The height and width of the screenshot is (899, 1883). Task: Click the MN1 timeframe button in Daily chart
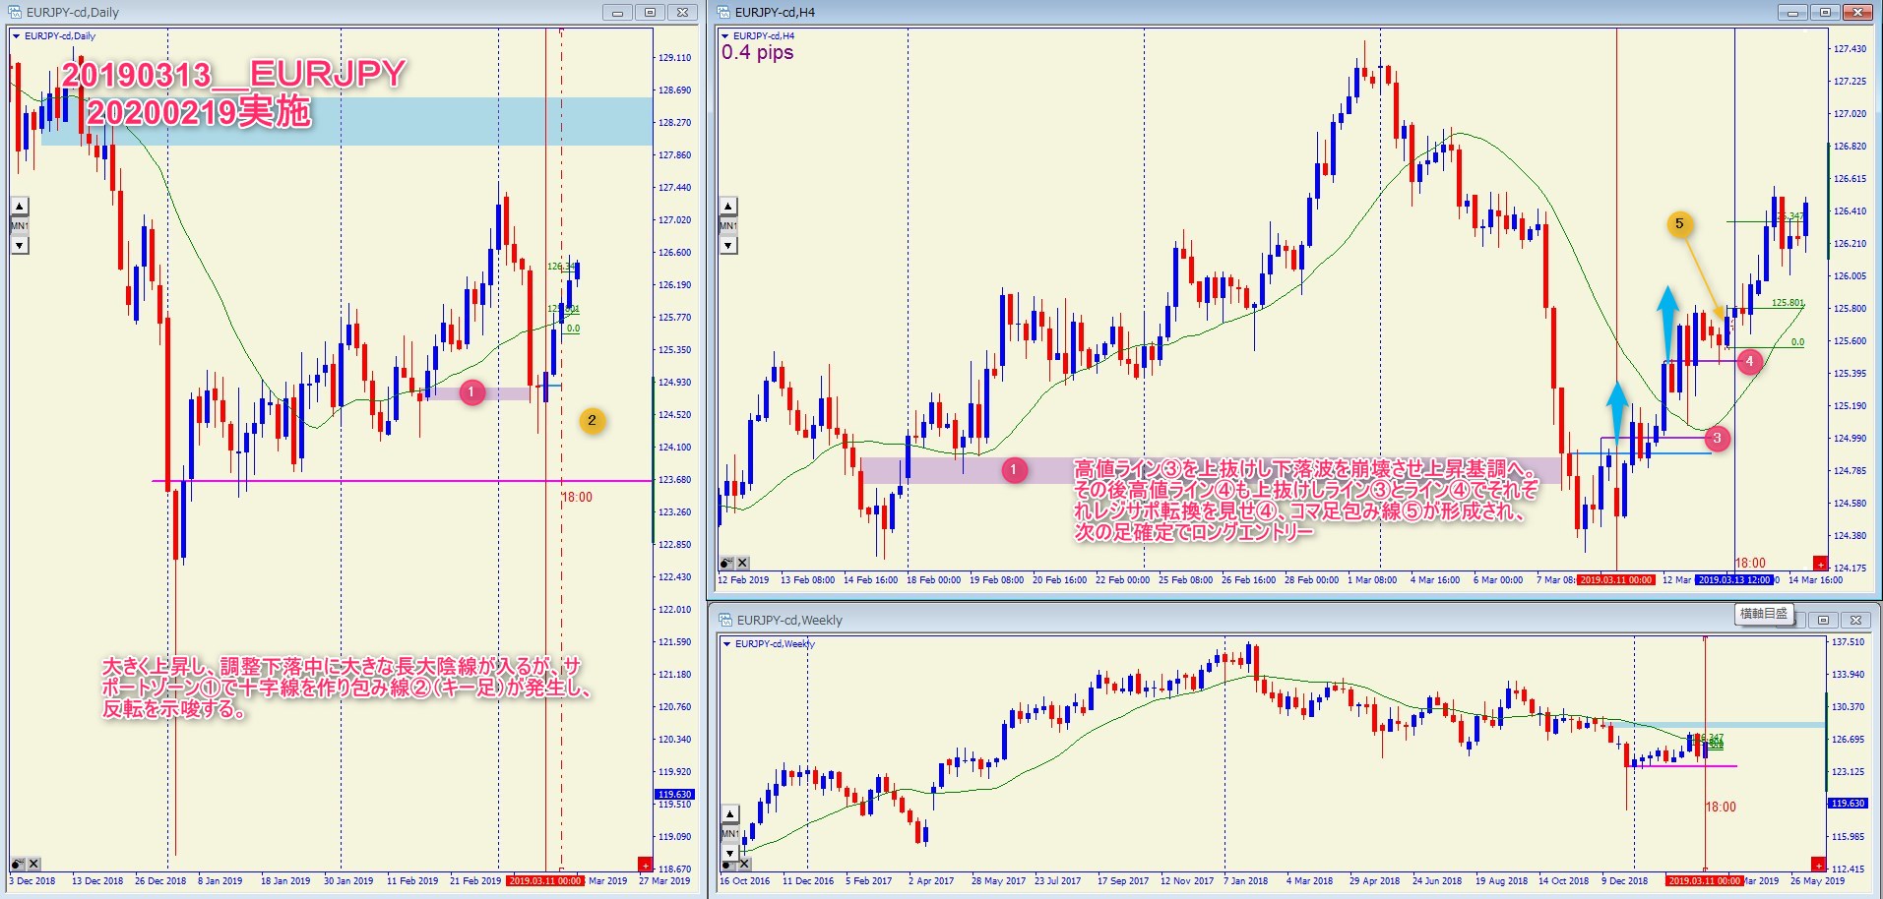coord(20,225)
